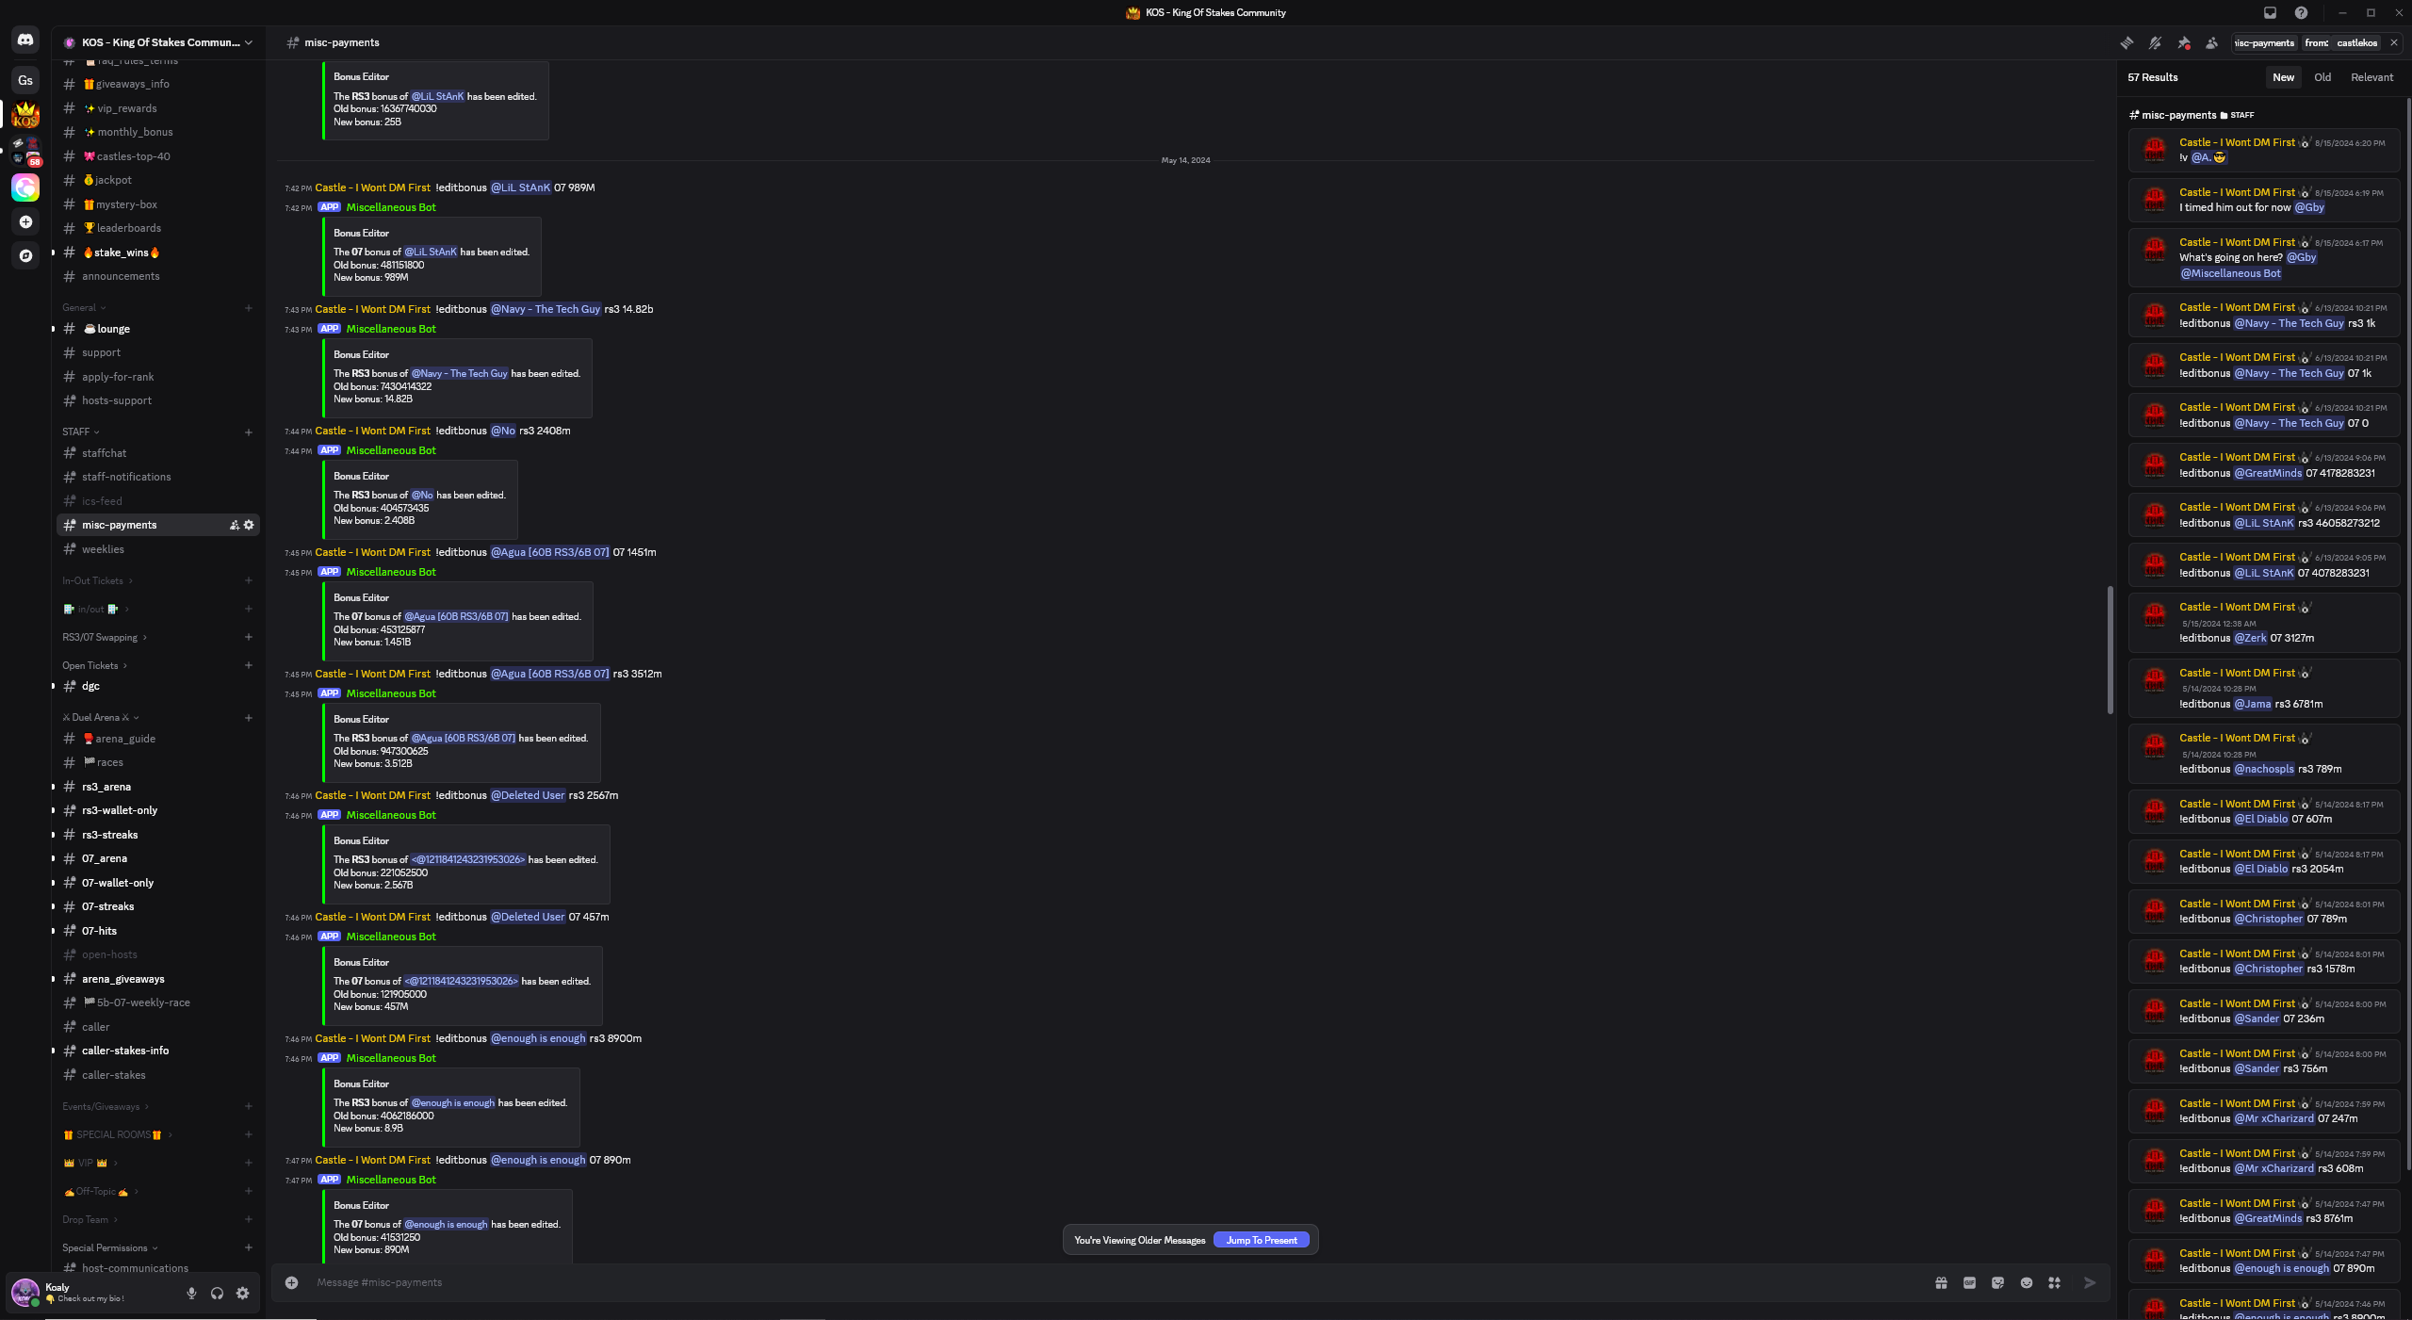Click Jump To Present button
This screenshot has height=1320, width=2412.
[x=1262, y=1240]
